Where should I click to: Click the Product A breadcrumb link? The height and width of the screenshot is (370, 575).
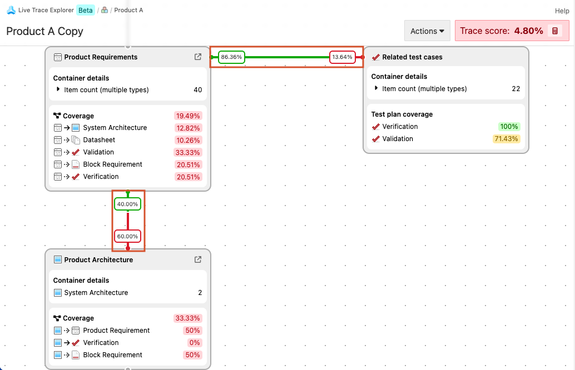click(x=128, y=10)
